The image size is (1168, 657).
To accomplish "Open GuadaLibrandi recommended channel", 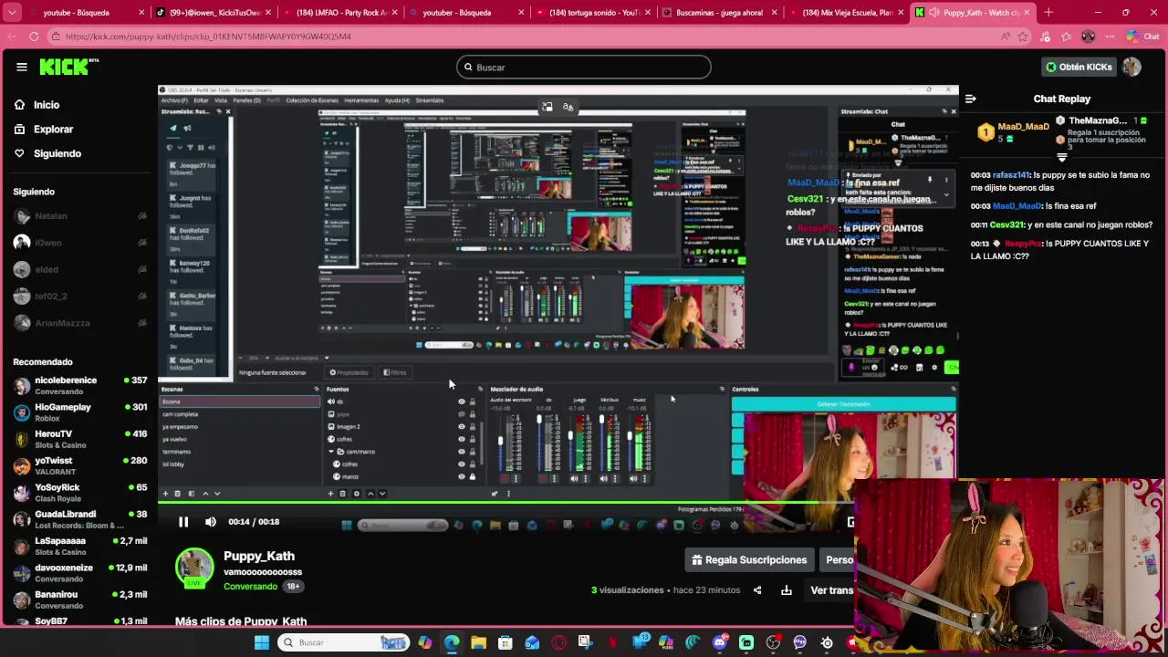I will point(80,519).
